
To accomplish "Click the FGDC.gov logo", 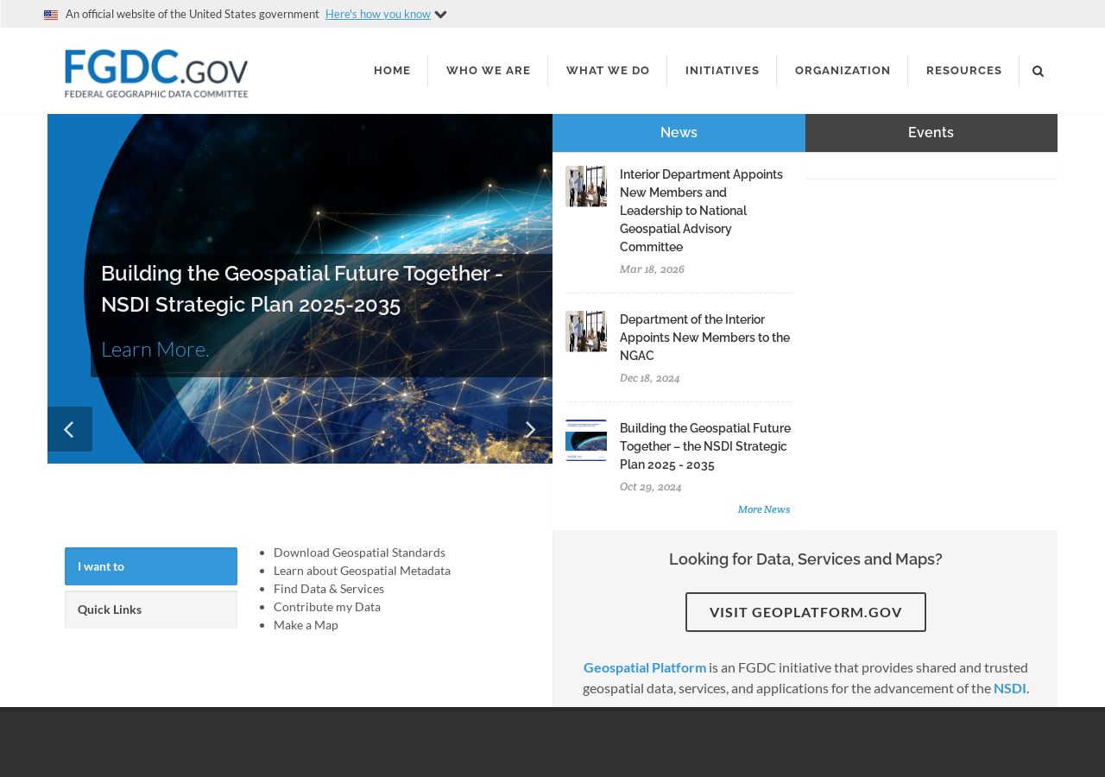I will tap(156, 73).
